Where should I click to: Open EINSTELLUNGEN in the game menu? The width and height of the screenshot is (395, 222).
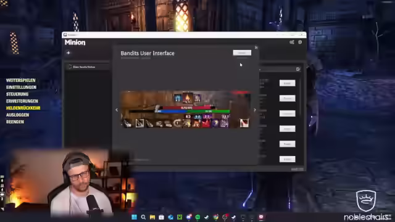click(x=21, y=88)
